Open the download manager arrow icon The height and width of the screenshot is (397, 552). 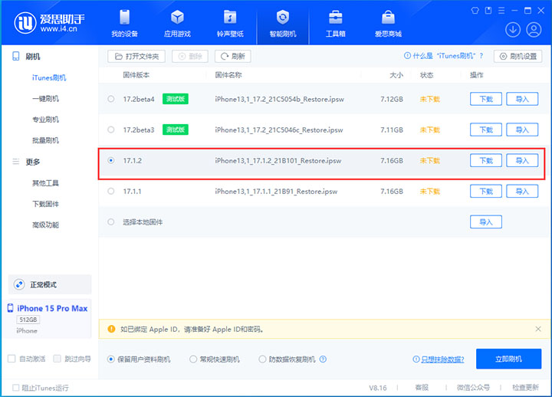tap(513, 30)
